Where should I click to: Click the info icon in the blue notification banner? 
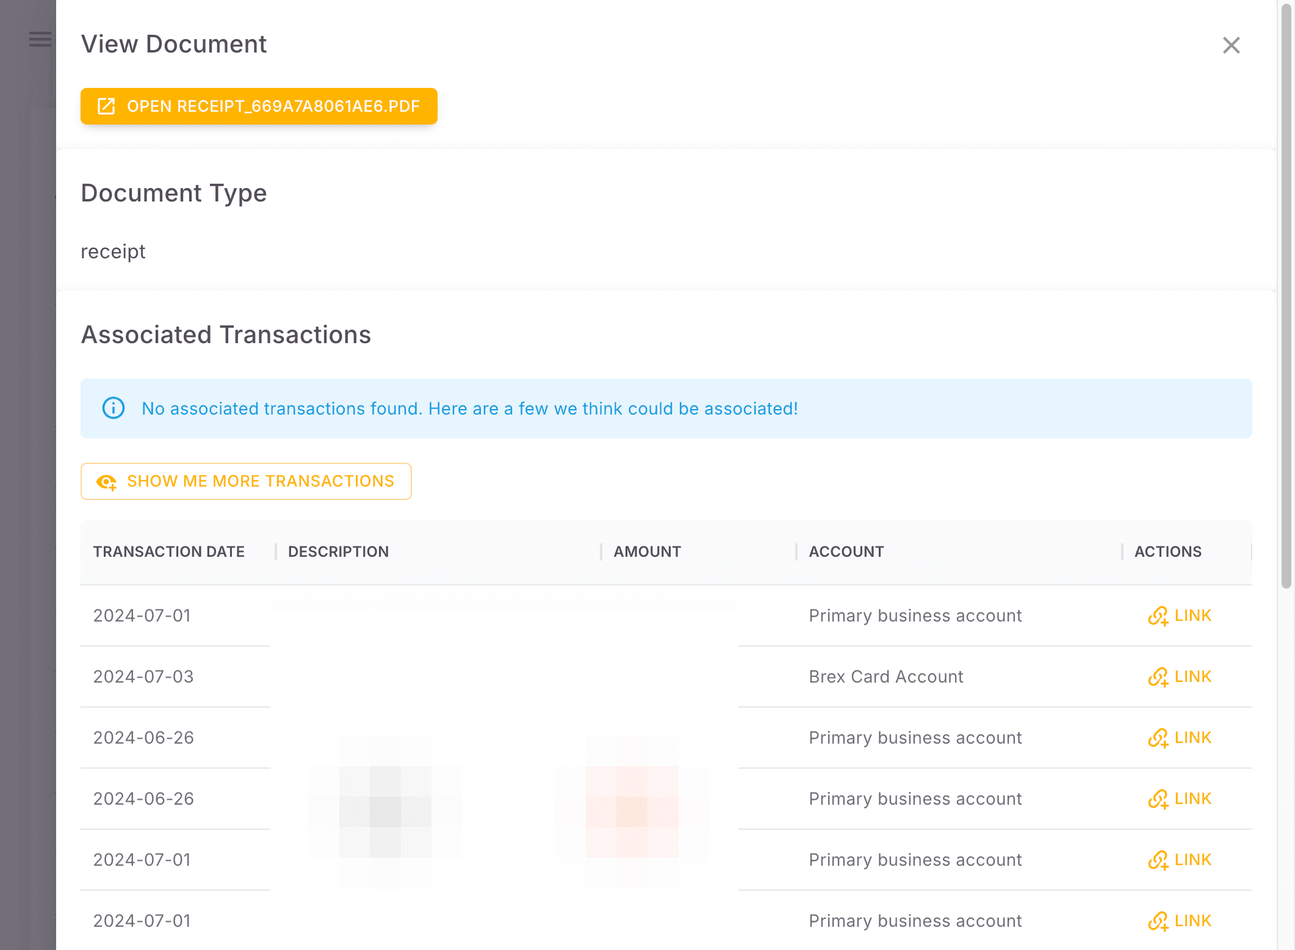[x=113, y=408]
